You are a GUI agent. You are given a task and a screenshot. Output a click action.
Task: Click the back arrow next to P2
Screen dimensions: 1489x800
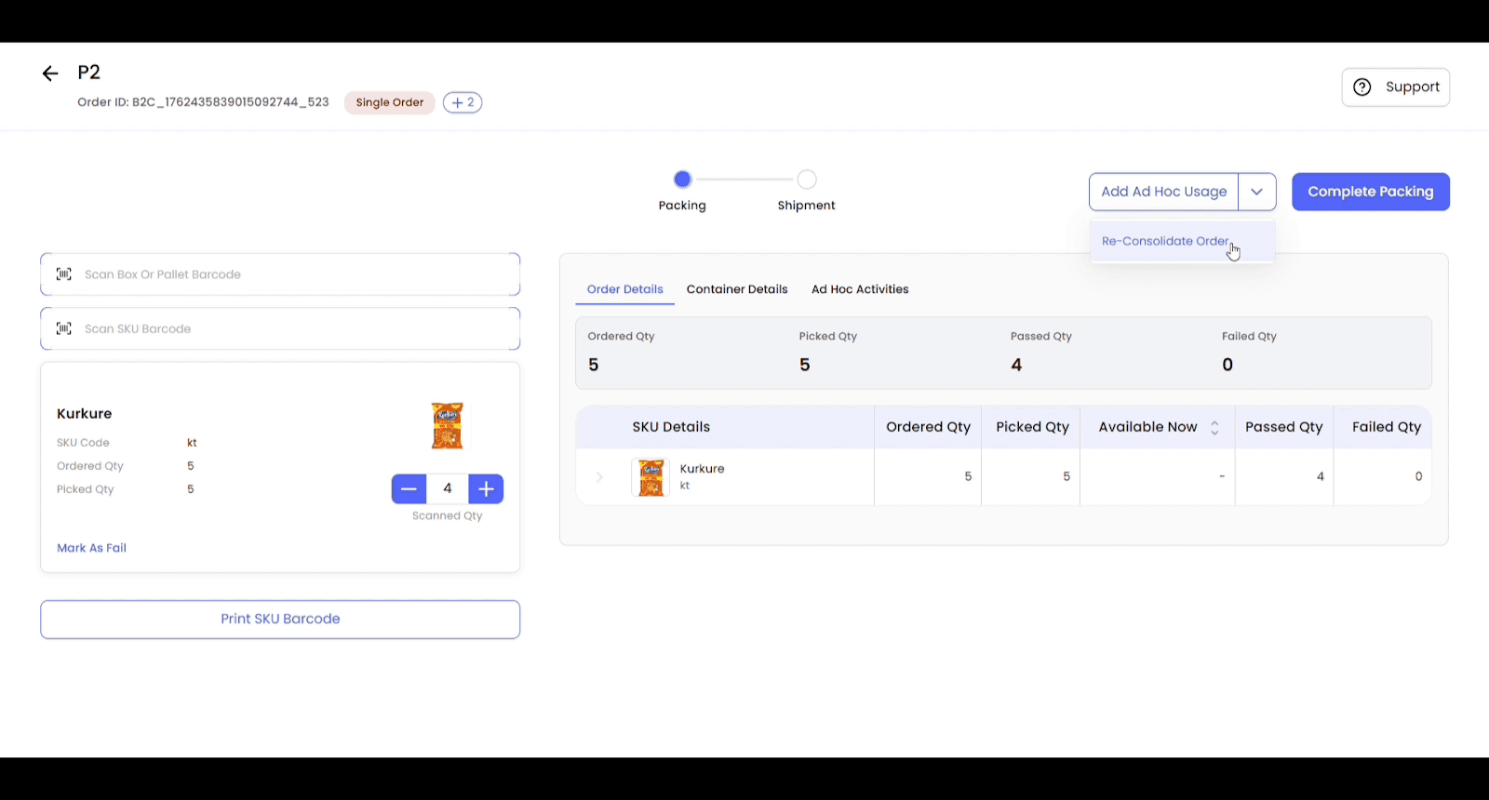point(50,73)
